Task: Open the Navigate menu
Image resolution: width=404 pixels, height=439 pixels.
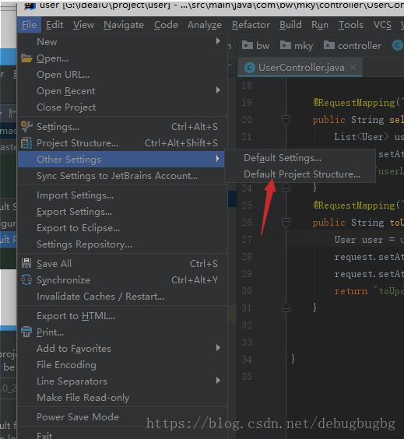Action: tap(124, 25)
